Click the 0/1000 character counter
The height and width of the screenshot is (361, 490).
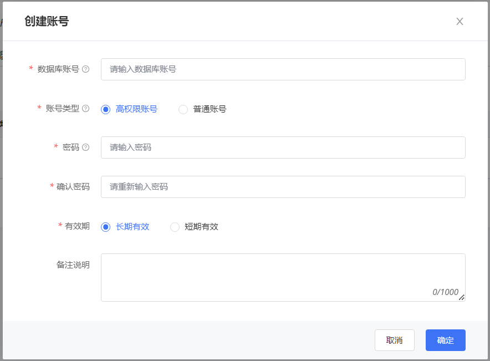tap(445, 292)
